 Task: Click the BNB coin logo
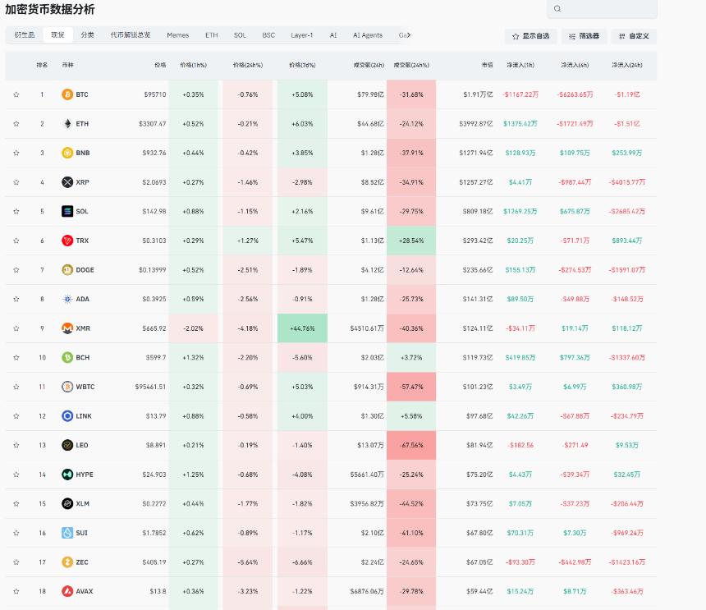tap(67, 153)
